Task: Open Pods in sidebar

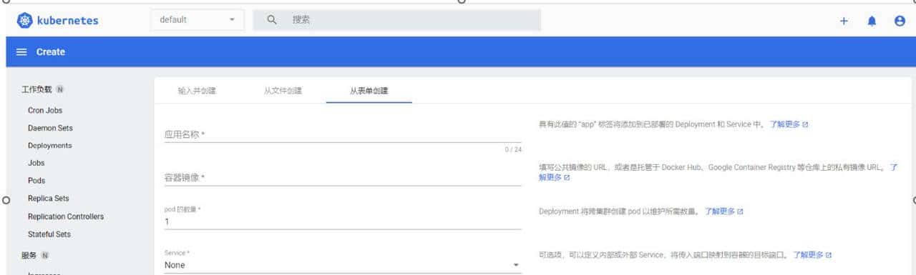Action: pos(36,181)
